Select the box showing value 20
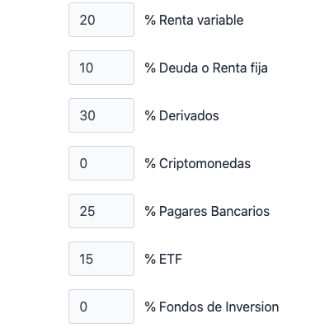 tap(101, 20)
